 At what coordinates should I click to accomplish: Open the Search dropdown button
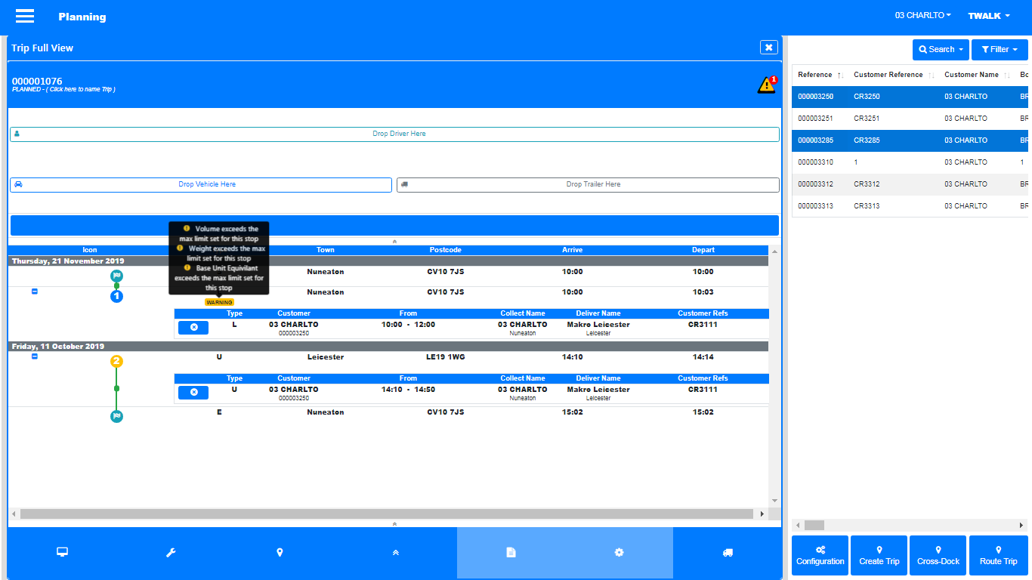click(x=941, y=49)
